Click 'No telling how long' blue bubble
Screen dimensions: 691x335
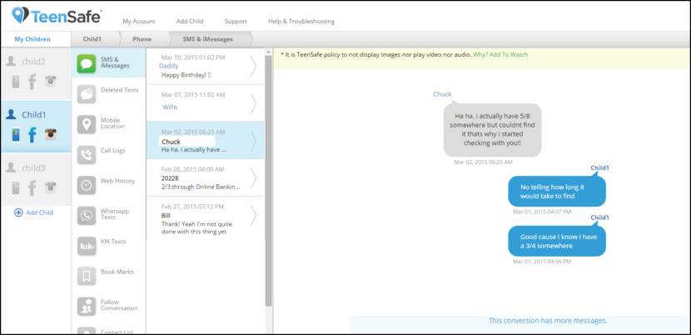coord(557,191)
